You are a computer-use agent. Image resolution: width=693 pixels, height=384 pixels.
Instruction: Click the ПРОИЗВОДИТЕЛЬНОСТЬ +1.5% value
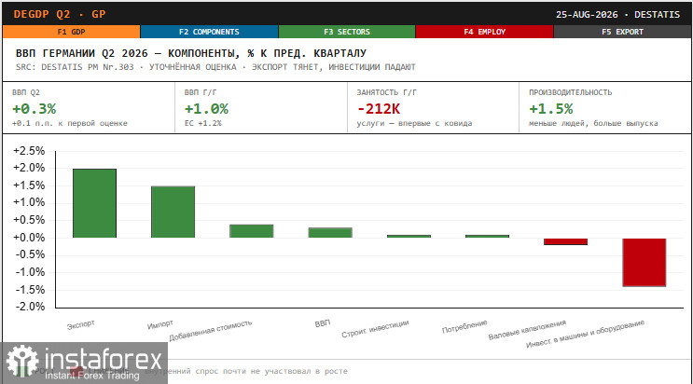point(550,109)
